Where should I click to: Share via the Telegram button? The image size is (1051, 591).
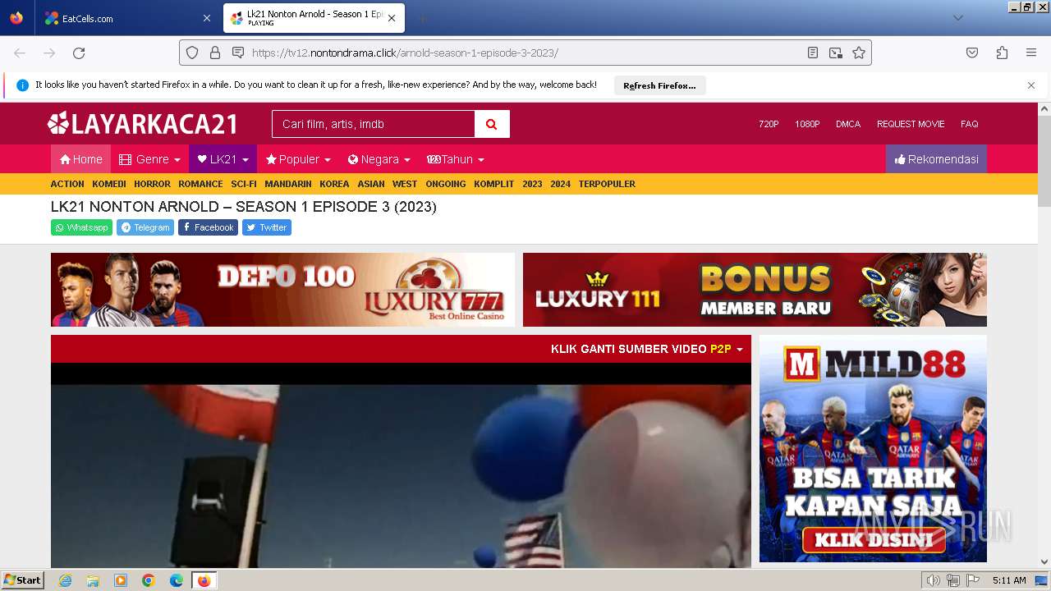pos(145,227)
